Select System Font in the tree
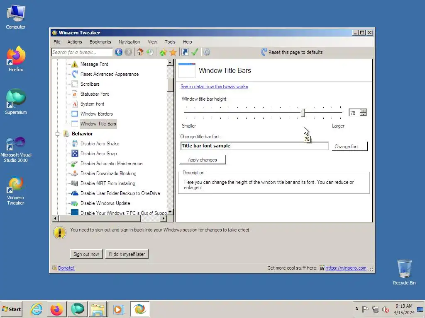This screenshot has width=425, height=318. [92, 104]
